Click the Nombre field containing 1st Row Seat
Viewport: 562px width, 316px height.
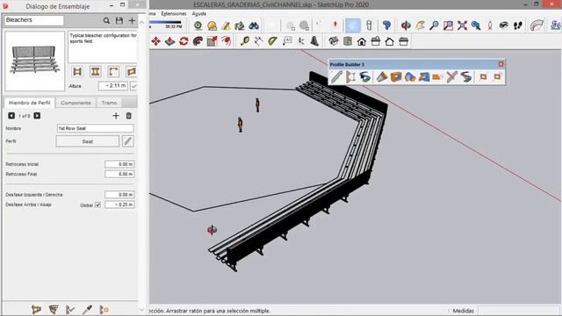pos(95,128)
